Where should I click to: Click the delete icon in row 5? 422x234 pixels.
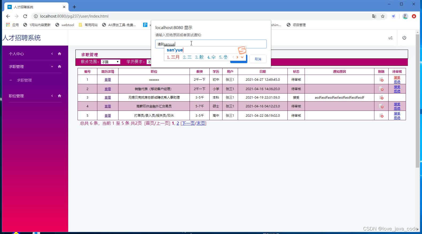point(381,116)
